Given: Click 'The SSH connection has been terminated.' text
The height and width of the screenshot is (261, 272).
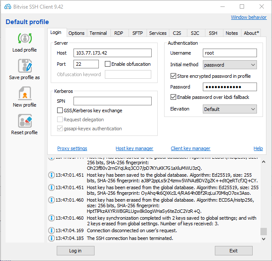Looking at the screenshot, I should (x=130, y=238).
